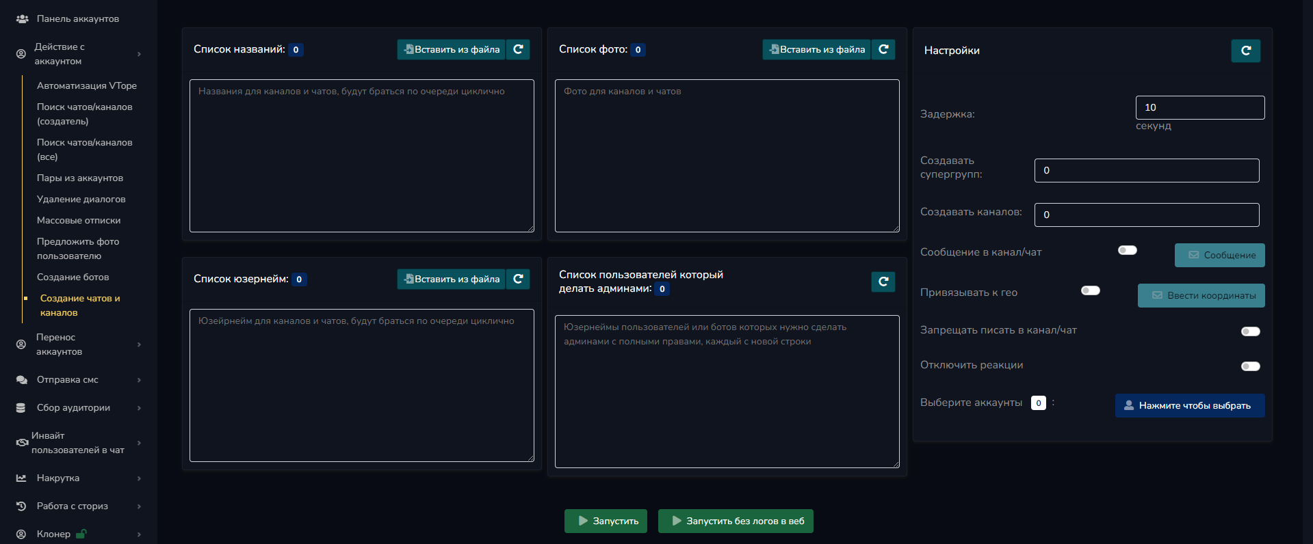1313x544 pixels.
Task: Open Поиск чатов/каналов (все) menu item
Action: tap(85, 150)
